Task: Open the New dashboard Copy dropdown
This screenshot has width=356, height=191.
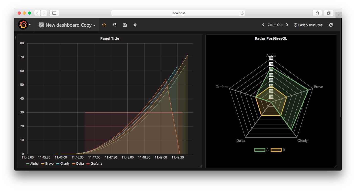Action: 67,25
